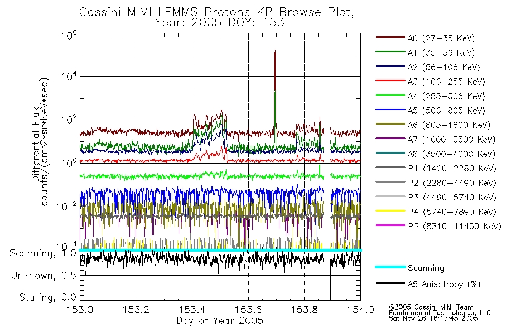Viewport: 530px width, 334px height.
Task: Click the Day of Year 2005 axis title
Action: point(220,321)
